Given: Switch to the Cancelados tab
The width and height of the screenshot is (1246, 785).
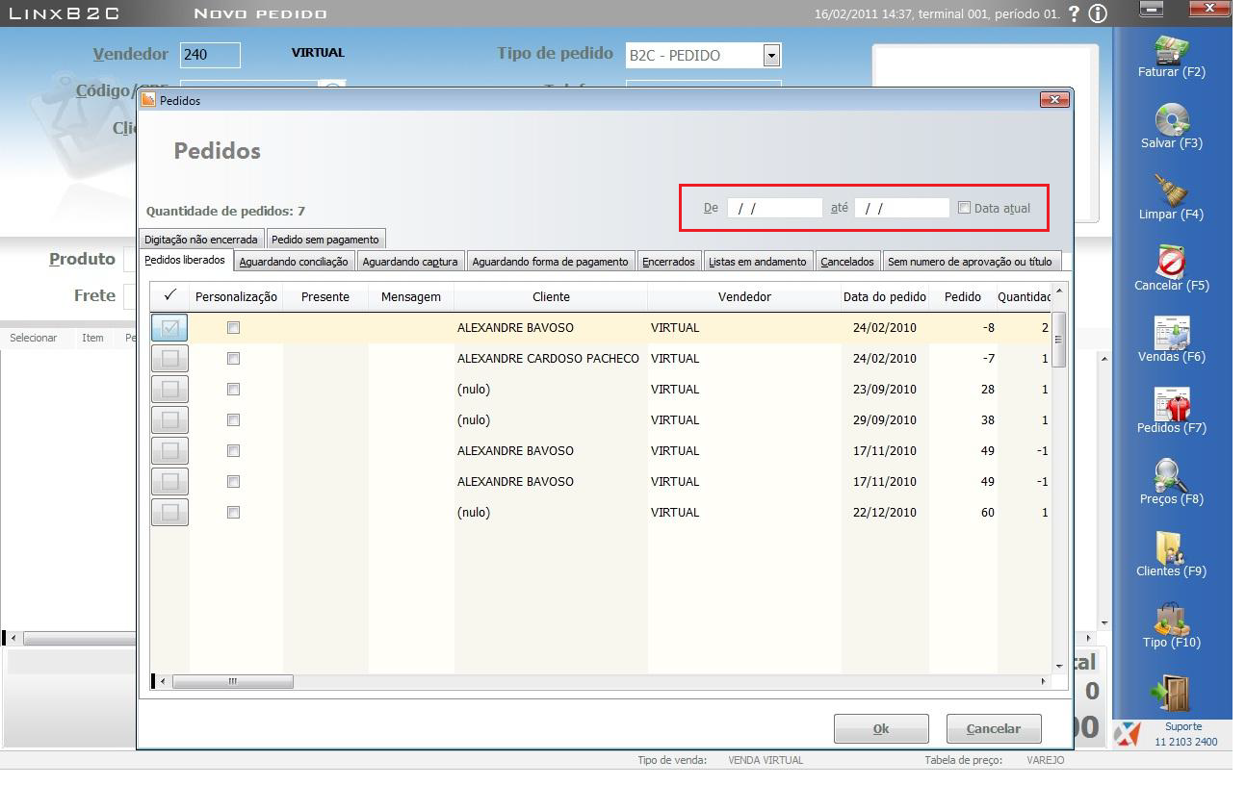Looking at the screenshot, I should [x=847, y=262].
